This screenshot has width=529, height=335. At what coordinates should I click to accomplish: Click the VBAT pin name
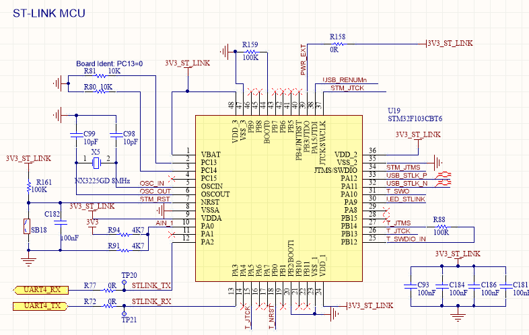pyautogui.click(x=211, y=155)
